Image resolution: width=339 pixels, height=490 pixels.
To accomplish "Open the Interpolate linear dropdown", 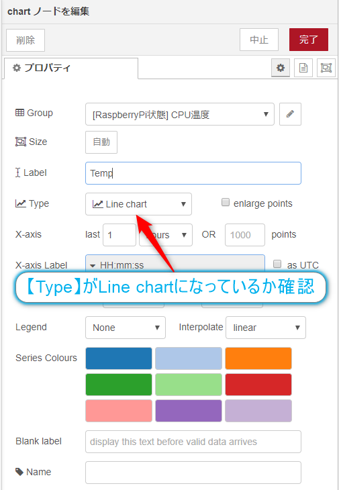I will coord(266,328).
